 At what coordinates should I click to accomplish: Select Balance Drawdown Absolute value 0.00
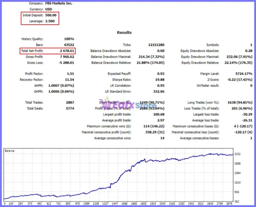[161, 51]
